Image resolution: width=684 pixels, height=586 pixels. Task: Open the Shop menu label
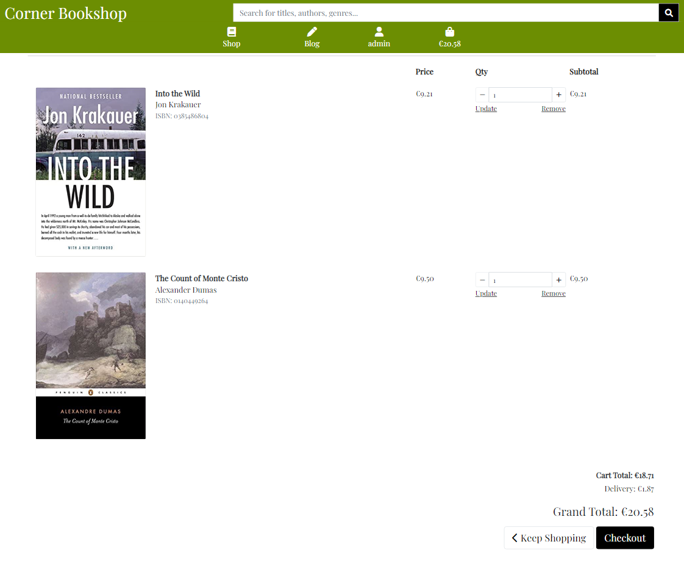pos(232,44)
